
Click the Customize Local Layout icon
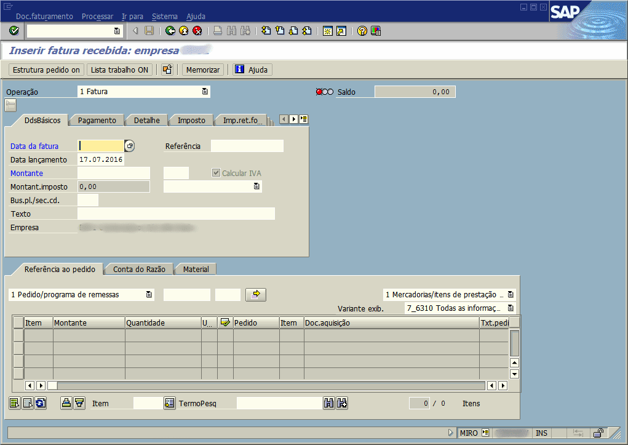(376, 31)
